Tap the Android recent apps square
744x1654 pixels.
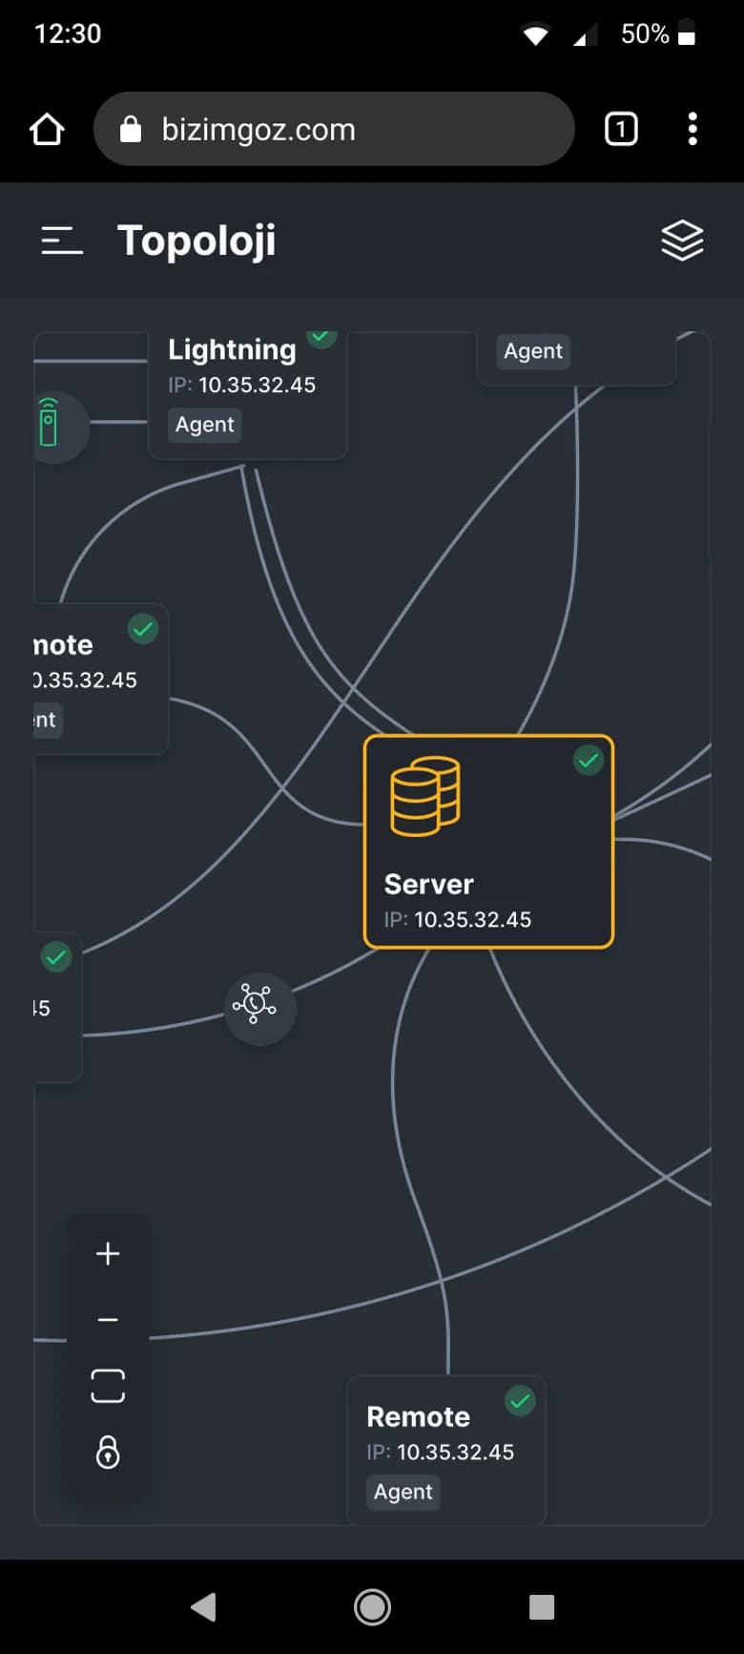pos(542,1607)
